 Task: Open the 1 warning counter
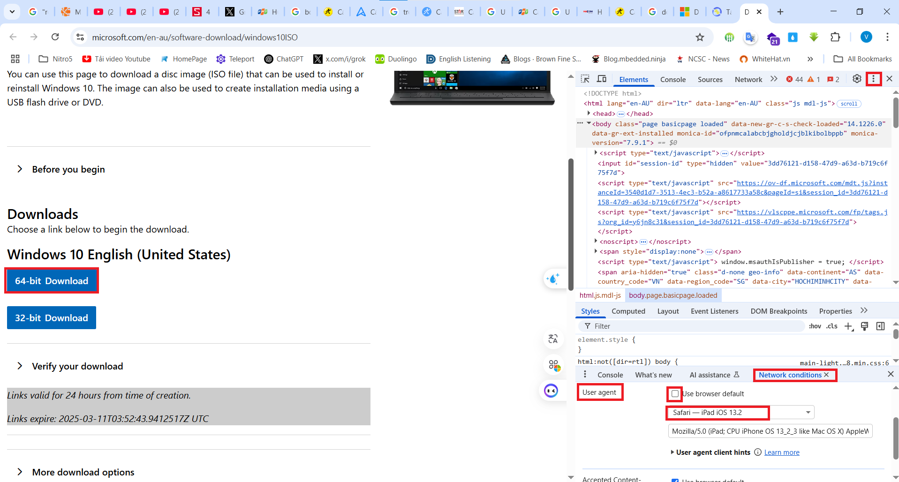tap(814, 79)
